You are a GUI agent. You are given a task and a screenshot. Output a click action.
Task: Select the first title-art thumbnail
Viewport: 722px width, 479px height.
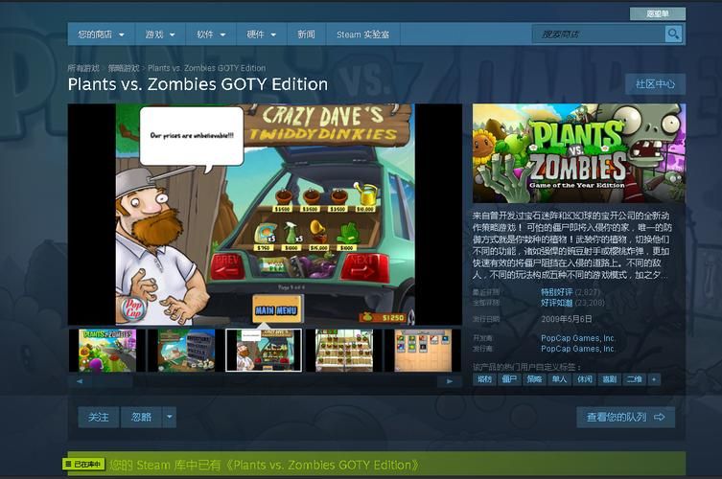click(107, 351)
